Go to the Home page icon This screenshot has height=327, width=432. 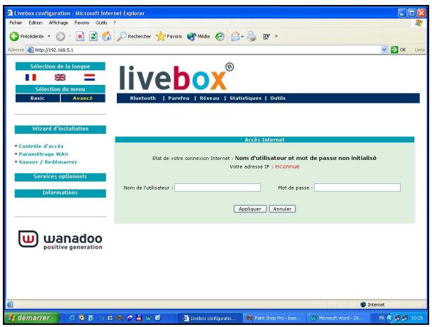point(107,36)
